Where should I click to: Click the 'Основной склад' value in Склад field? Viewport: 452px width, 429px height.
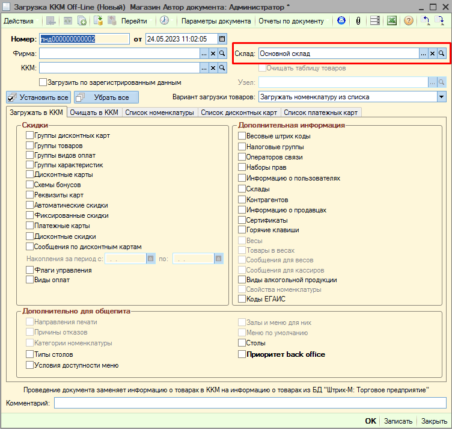pos(285,54)
